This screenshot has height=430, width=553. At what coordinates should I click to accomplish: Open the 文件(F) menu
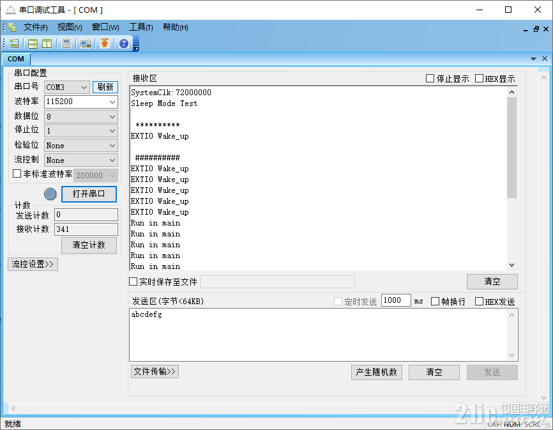point(35,27)
